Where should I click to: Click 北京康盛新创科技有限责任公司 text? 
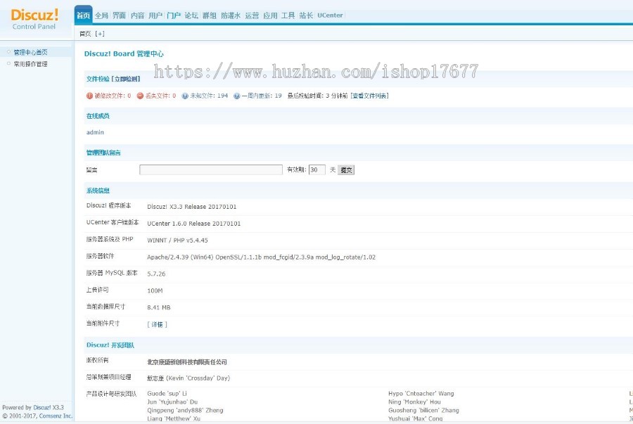click(187, 362)
